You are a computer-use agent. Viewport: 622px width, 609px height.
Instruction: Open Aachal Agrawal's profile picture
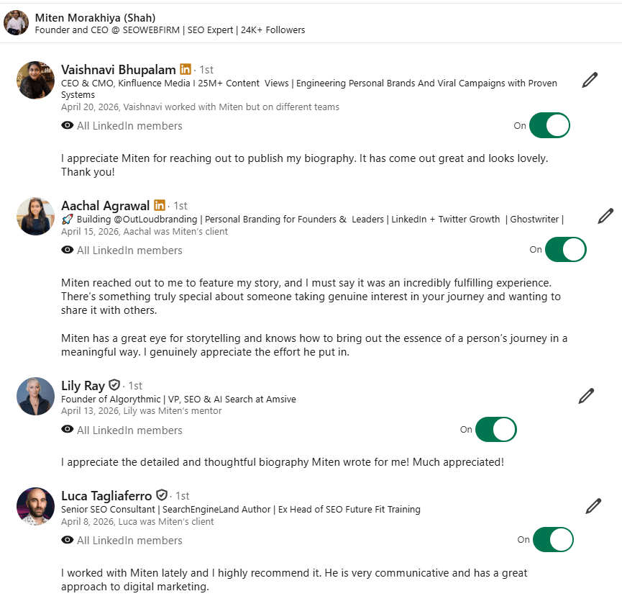tap(35, 216)
